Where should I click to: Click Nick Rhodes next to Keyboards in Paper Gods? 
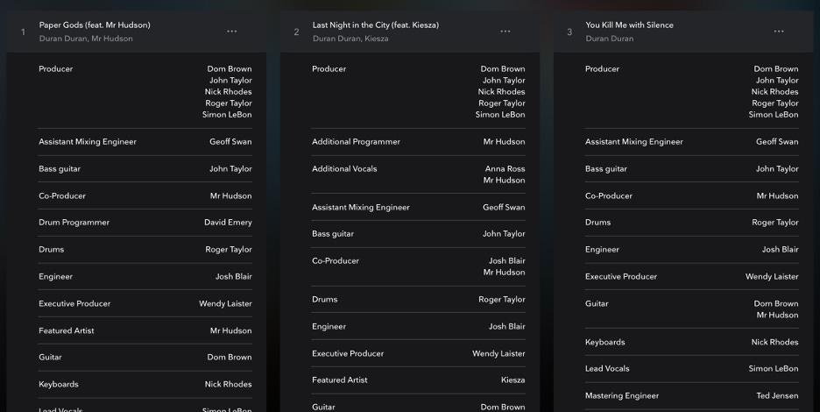click(228, 384)
